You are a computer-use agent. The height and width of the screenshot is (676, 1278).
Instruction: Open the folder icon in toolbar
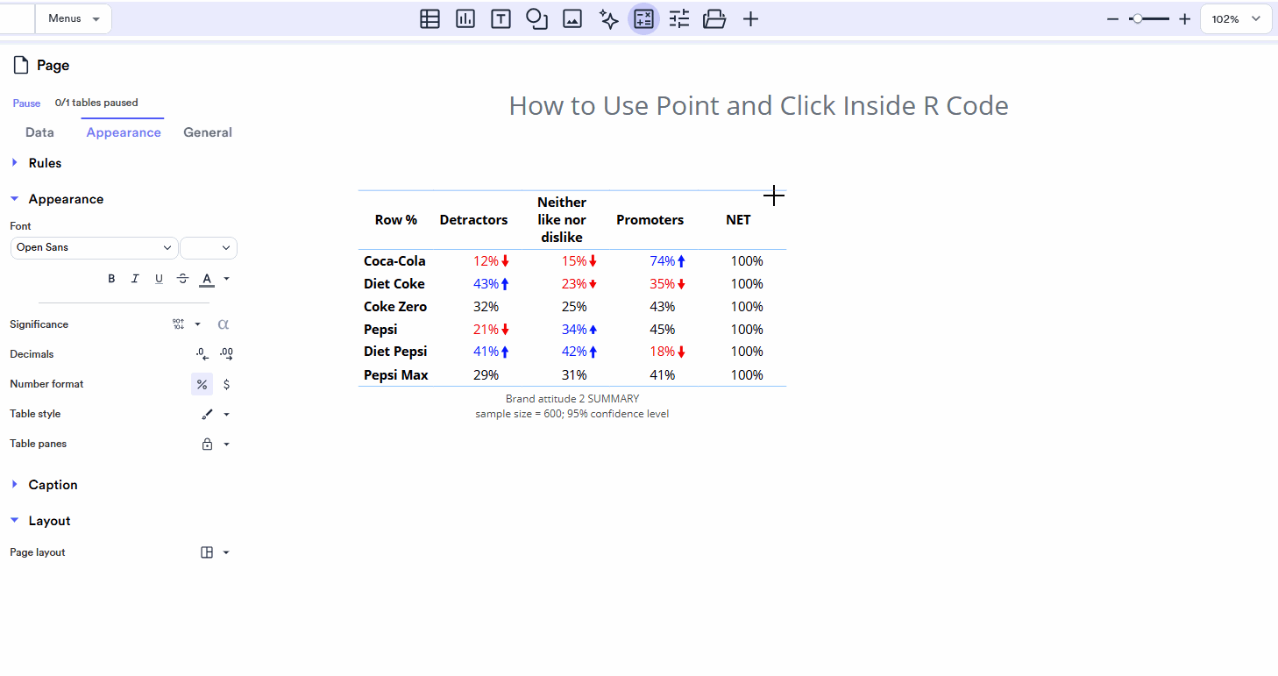(714, 18)
